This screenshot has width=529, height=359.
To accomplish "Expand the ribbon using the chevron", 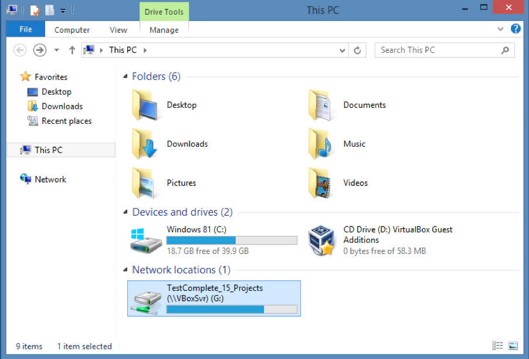I will pyautogui.click(x=500, y=29).
